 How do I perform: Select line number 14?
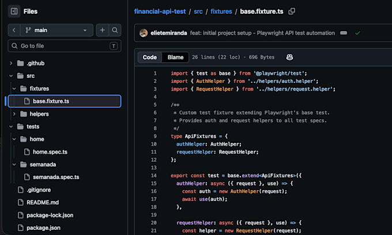(x=154, y=176)
